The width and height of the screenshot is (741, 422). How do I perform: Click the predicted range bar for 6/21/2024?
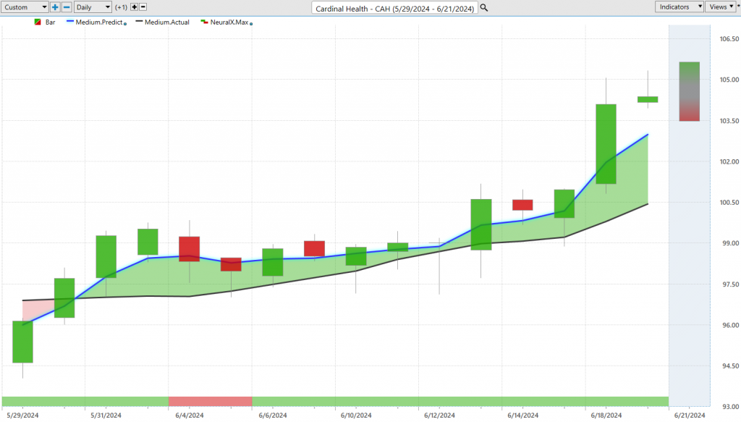(x=689, y=91)
